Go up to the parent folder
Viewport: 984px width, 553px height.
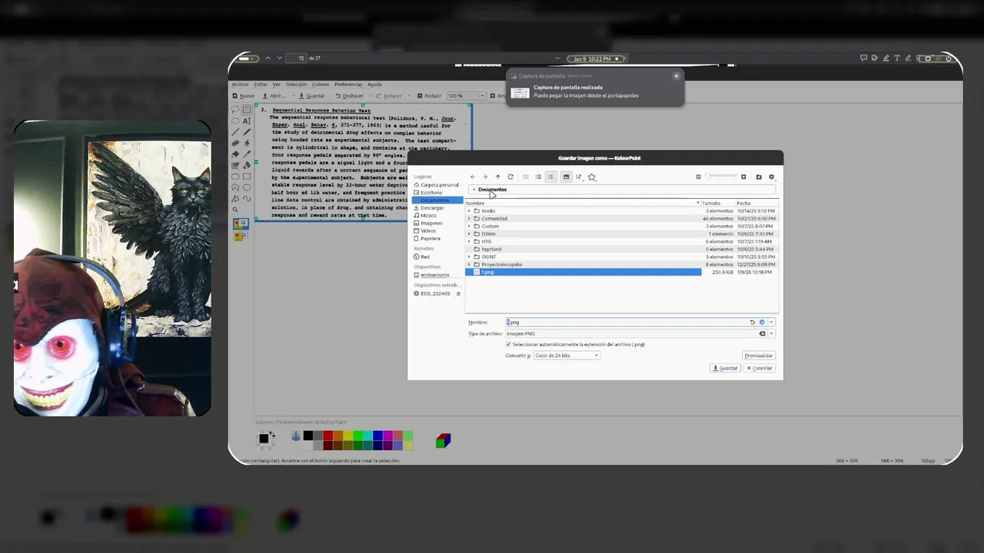coord(497,177)
